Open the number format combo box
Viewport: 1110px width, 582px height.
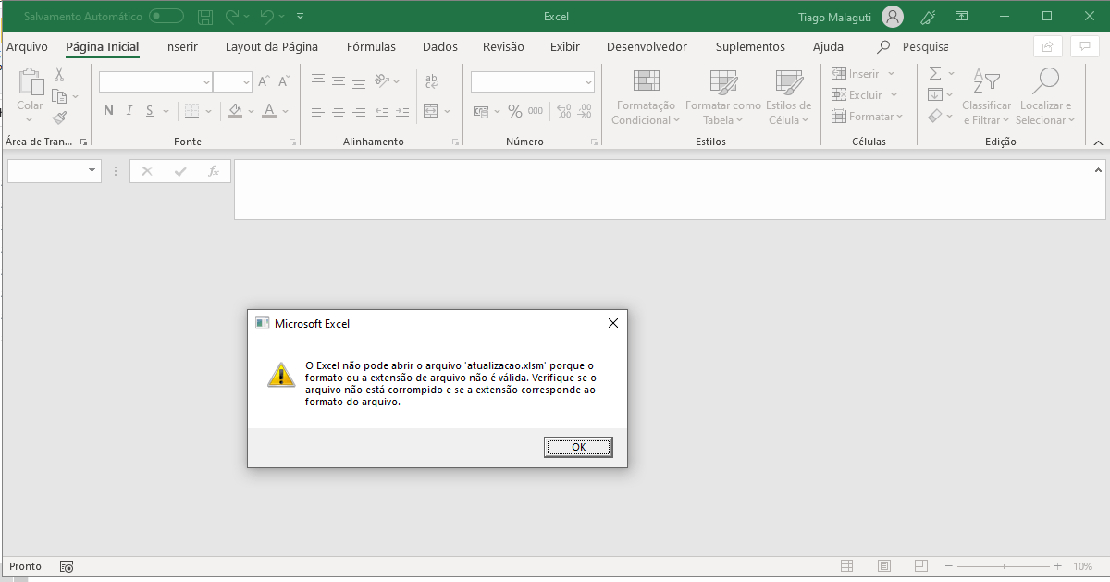[533, 82]
